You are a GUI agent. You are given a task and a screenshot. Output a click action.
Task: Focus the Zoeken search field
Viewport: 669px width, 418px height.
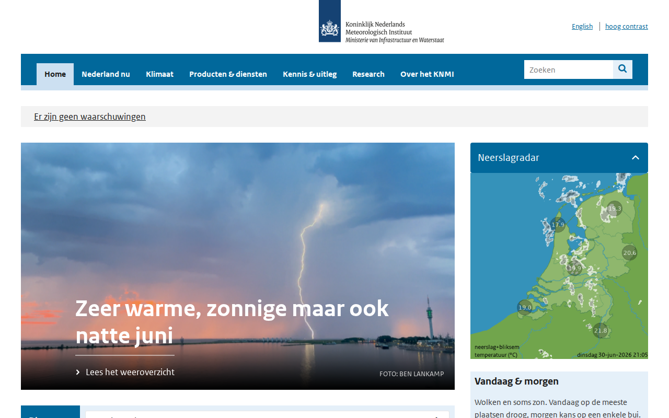(x=569, y=69)
